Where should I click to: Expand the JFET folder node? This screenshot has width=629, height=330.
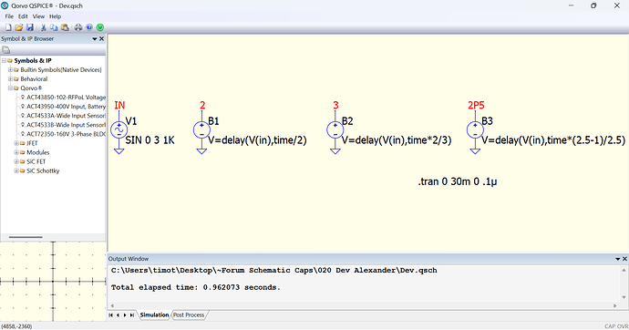pyautogui.click(x=16, y=143)
